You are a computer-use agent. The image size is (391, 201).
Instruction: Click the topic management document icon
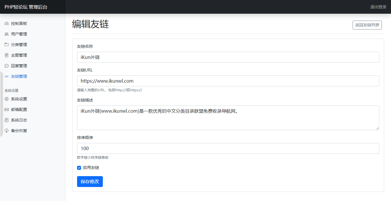point(7,55)
